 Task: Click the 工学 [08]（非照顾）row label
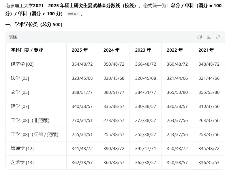coord(30,120)
